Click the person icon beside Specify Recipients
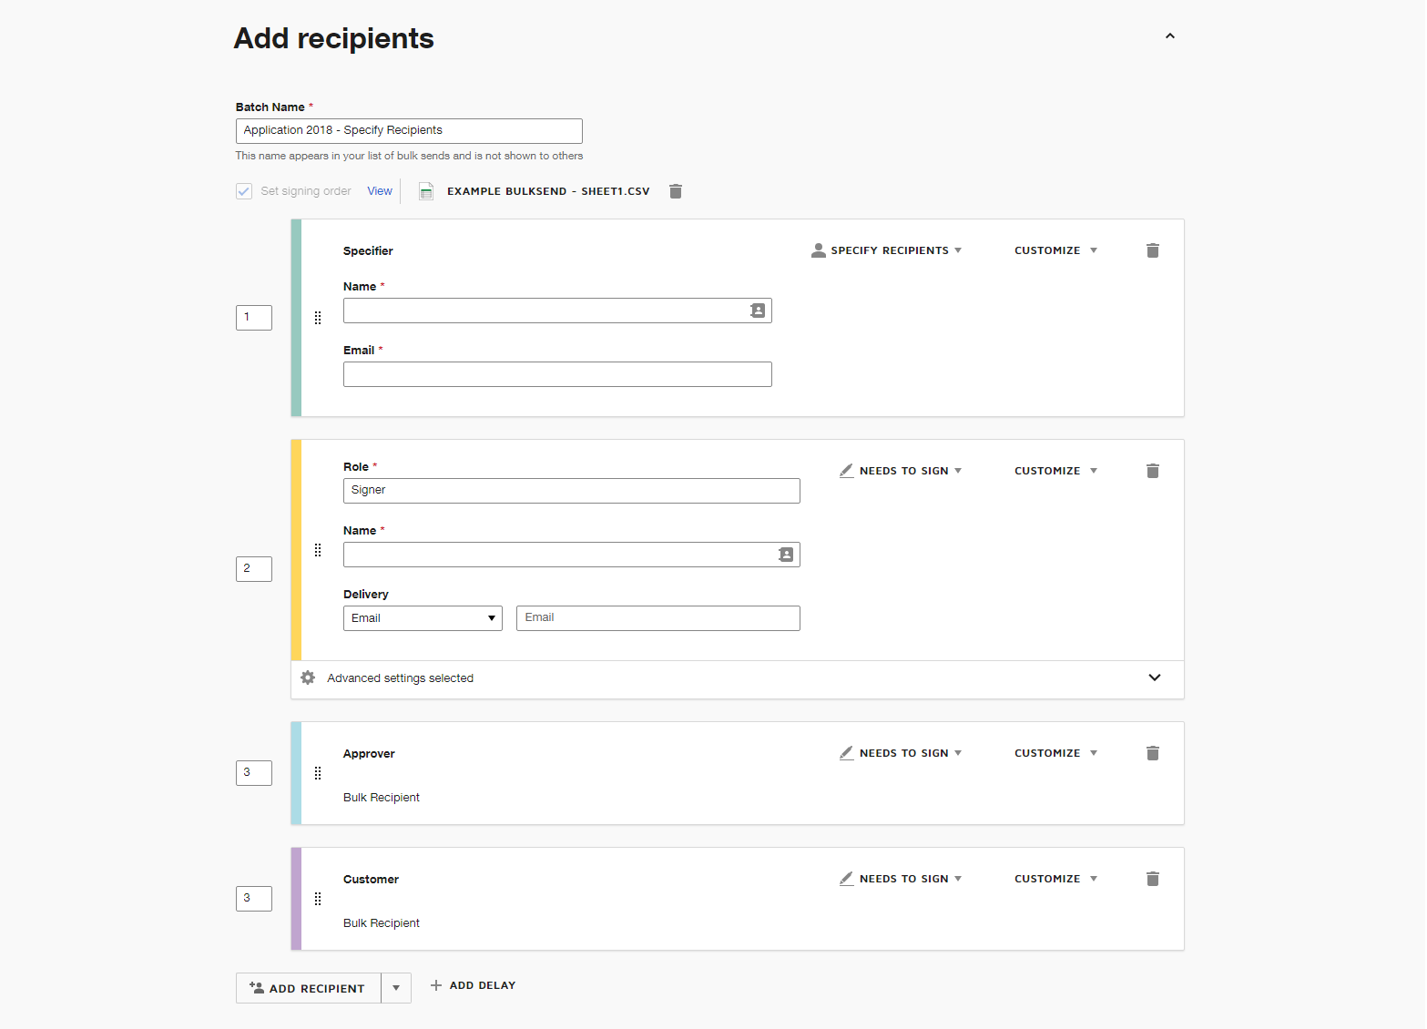The width and height of the screenshot is (1427, 1029). pyautogui.click(x=818, y=250)
